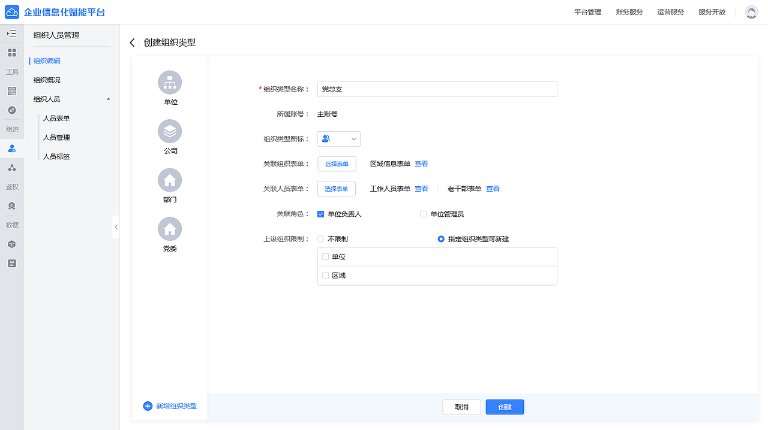
Task: Tick the 区域 parent type checkbox
Action: (325, 275)
